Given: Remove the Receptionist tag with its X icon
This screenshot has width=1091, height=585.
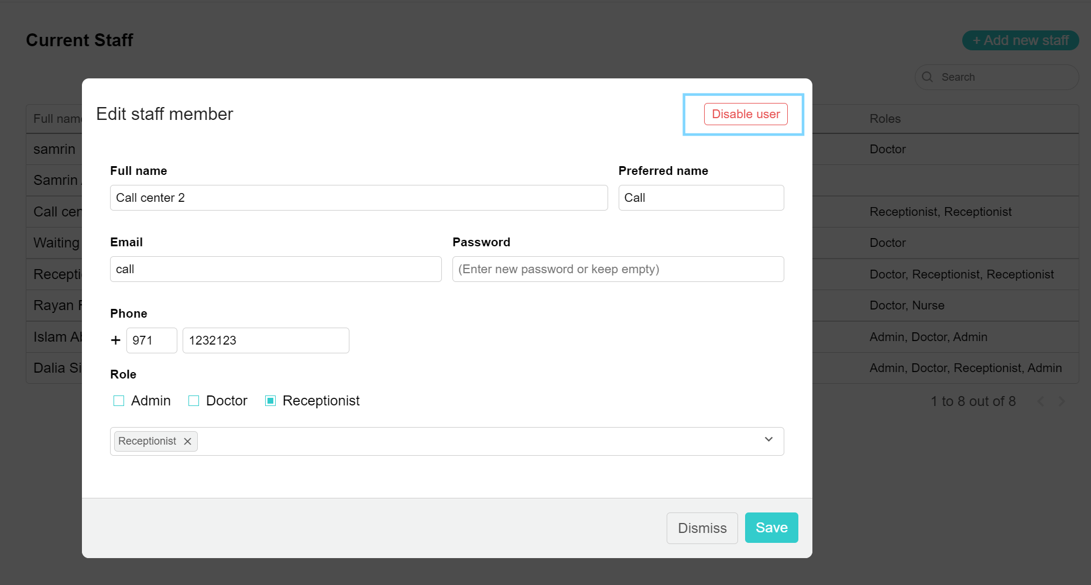Looking at the screenshot, I should (x=187, y=441).
